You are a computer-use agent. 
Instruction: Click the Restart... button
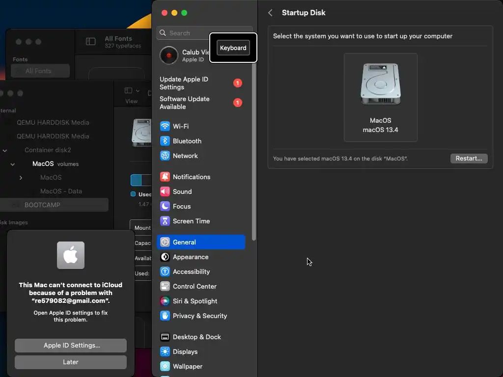[469, 159]
